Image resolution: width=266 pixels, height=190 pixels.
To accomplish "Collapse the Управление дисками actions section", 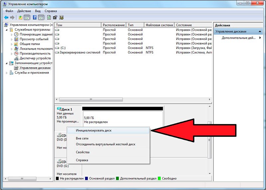I will (260, 31).
